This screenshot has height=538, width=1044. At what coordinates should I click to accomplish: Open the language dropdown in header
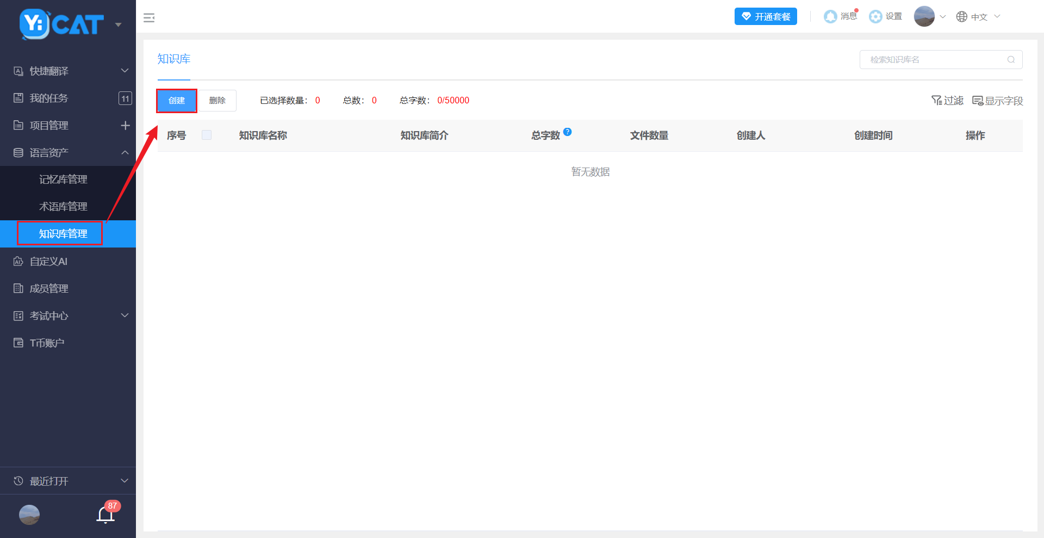978,17
